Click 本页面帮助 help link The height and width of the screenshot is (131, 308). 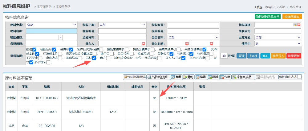coord(44,6)
